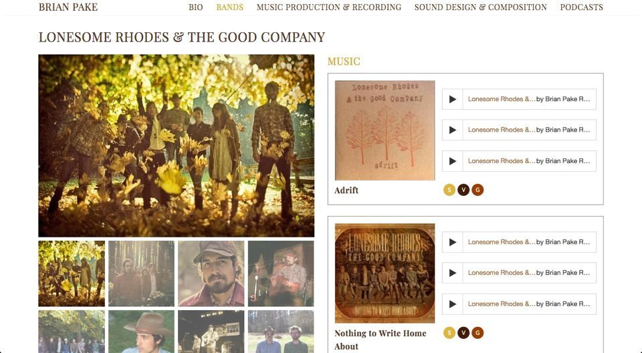This screenshot has width=642, height=353.
Task: Click the orange G icon under Adrift
Action: [477, 190]
